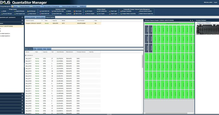
Task: Select the Seagate CORVAULT external system row
Action: click(x=63, y=23)
